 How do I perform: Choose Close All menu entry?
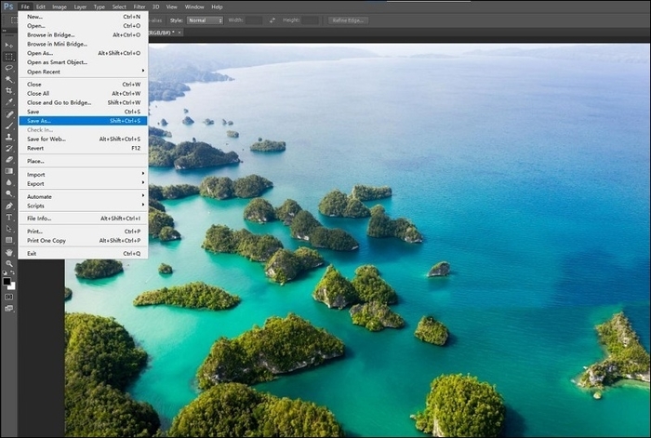(83, 93)
